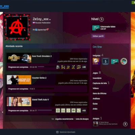The height and width of the screenshot is (135, 135).
Task: View first Euro Truck Simulator 2 achievement icon
Action: pyautogui.click(x=58, y=67)
